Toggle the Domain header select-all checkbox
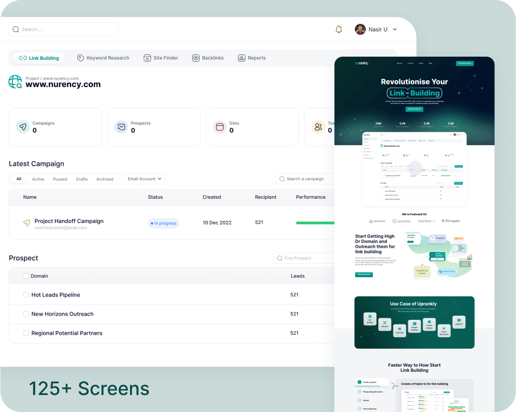This screenshot has width=516, height=412. [26, 276]
